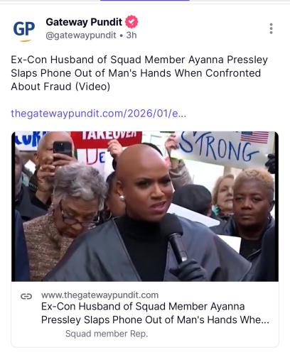Click the STRONG sign in the photo

tap(219, 146)
